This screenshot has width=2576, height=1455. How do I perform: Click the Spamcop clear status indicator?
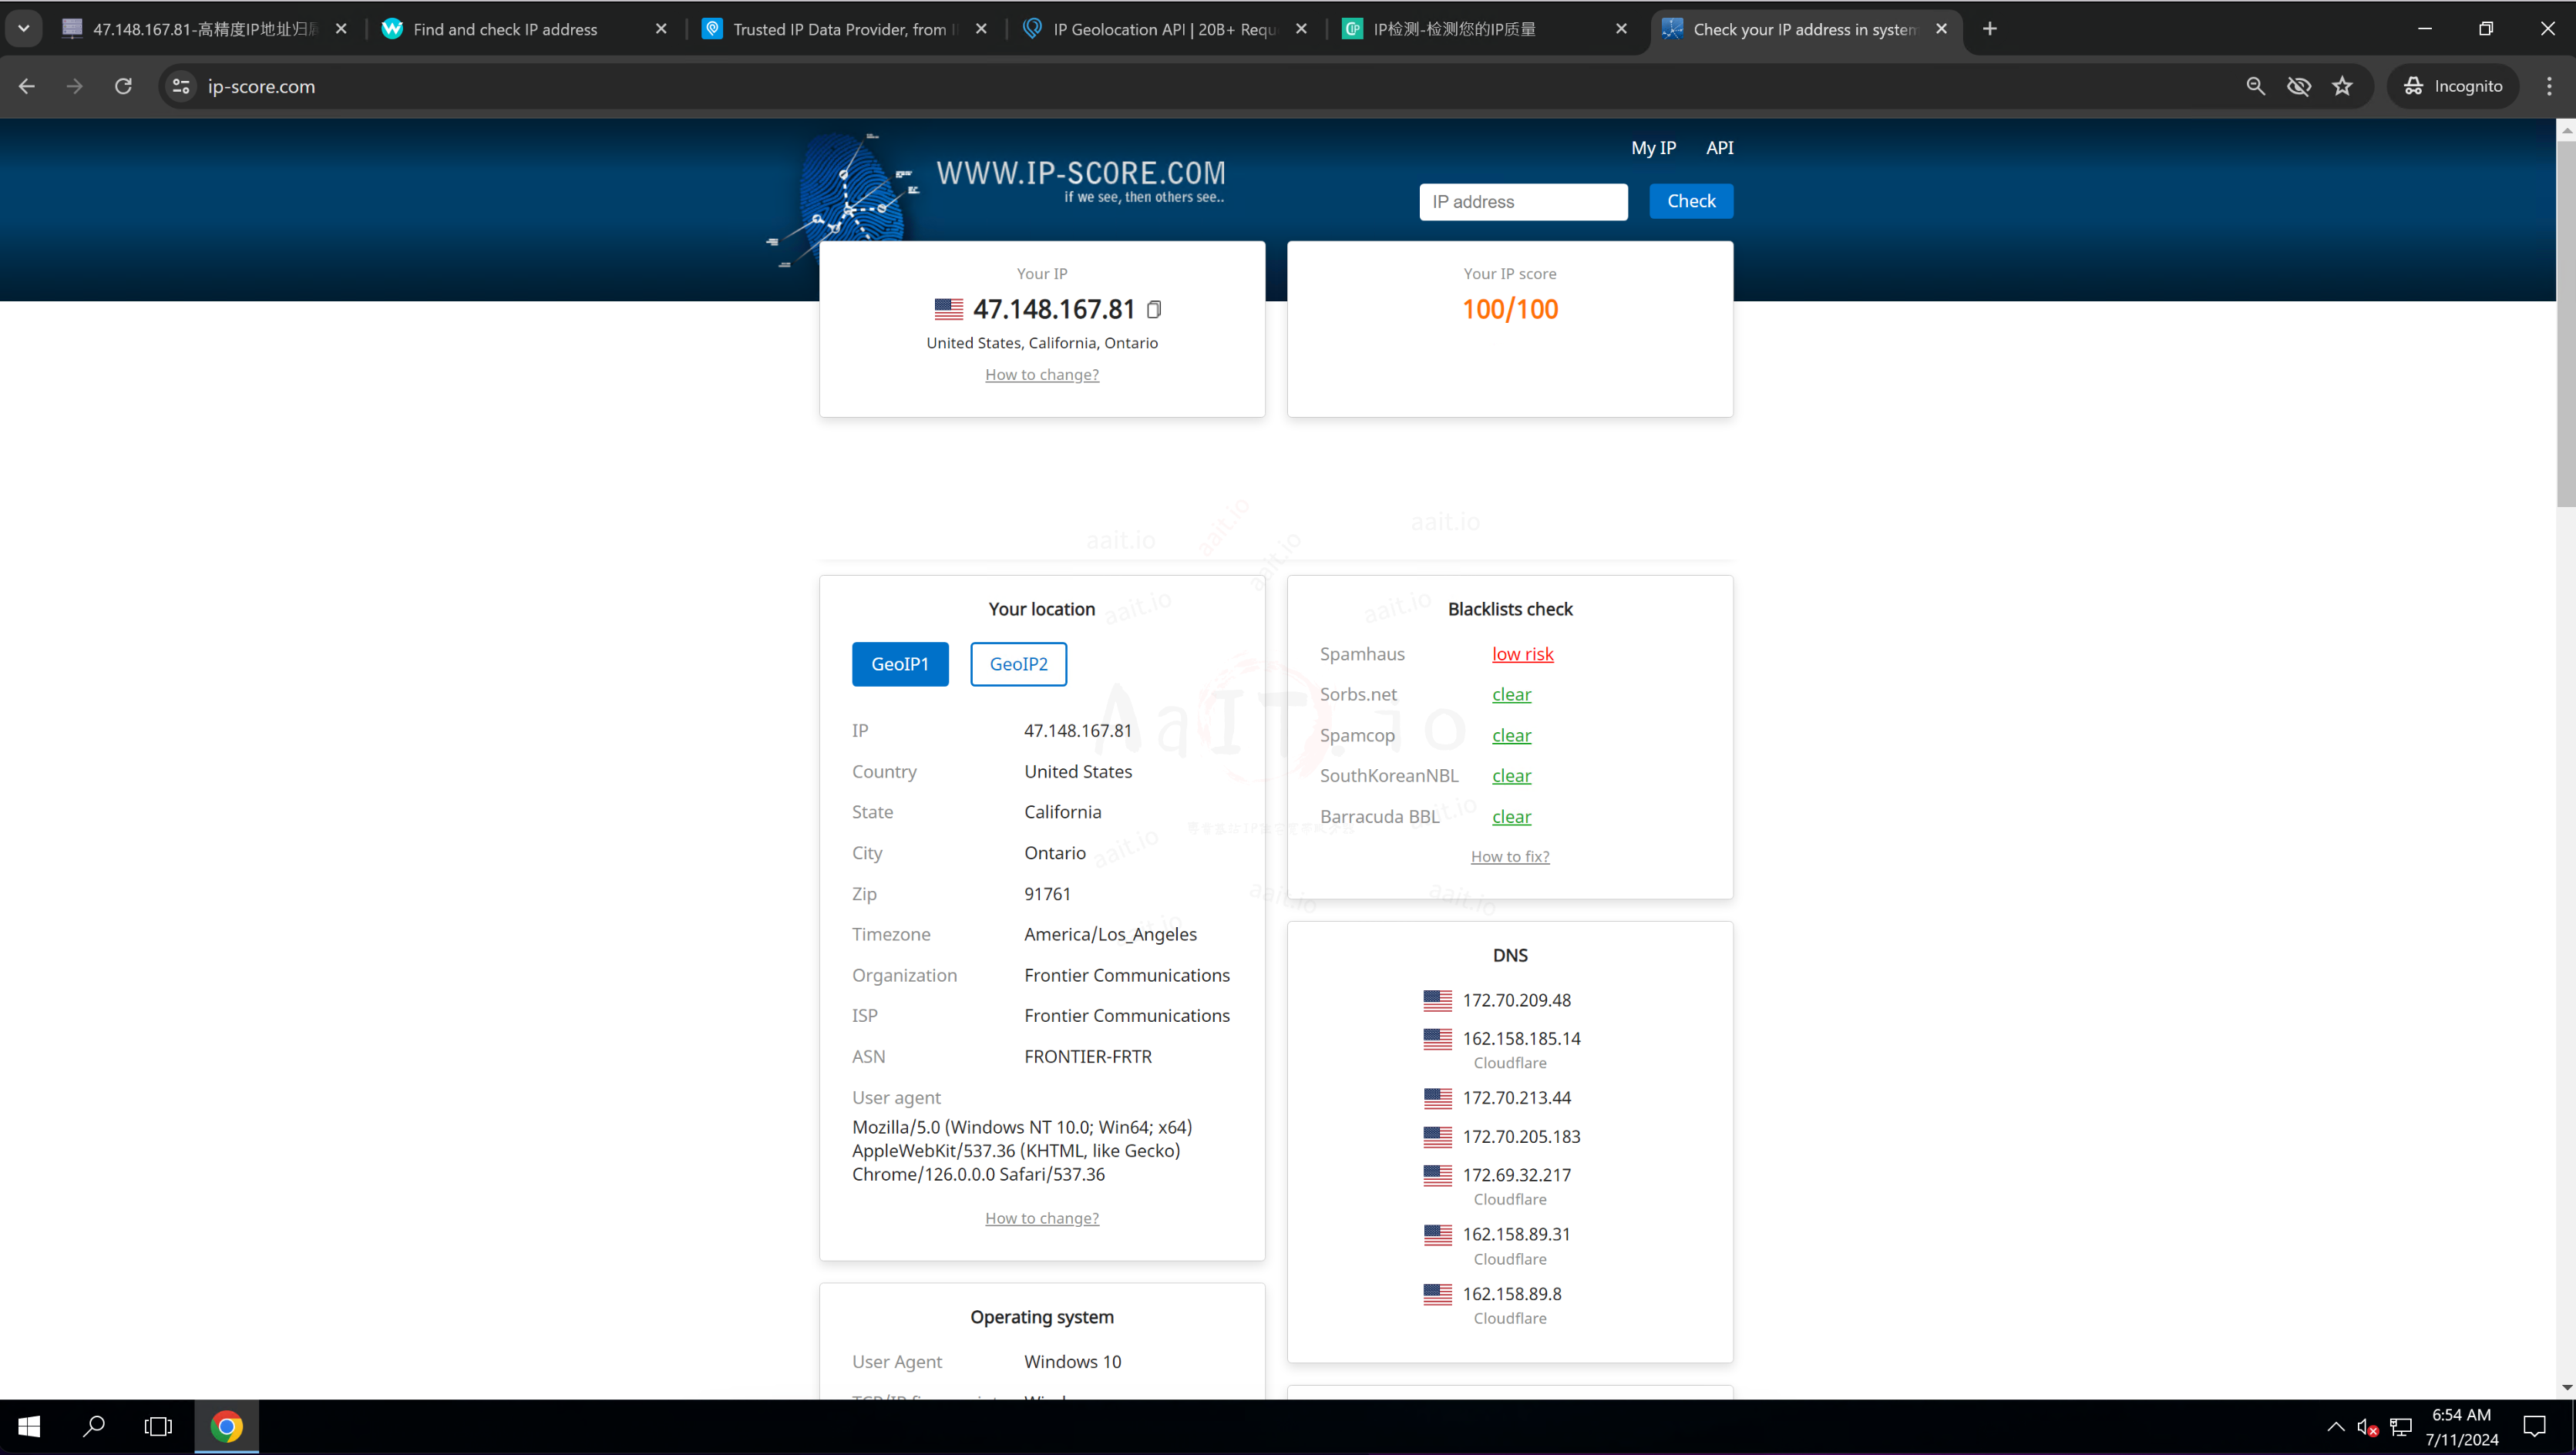click(1509, 735)
